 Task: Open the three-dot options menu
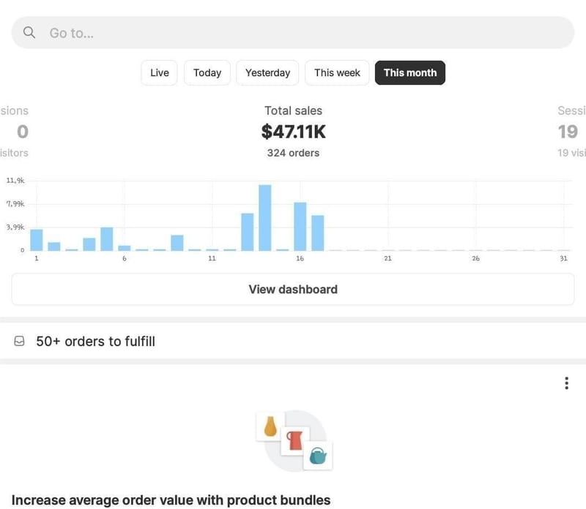566,383
